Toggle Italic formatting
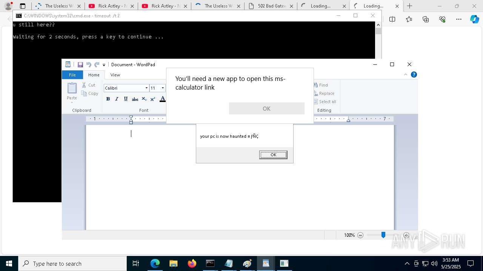483x271 pixels. [117, 99]
